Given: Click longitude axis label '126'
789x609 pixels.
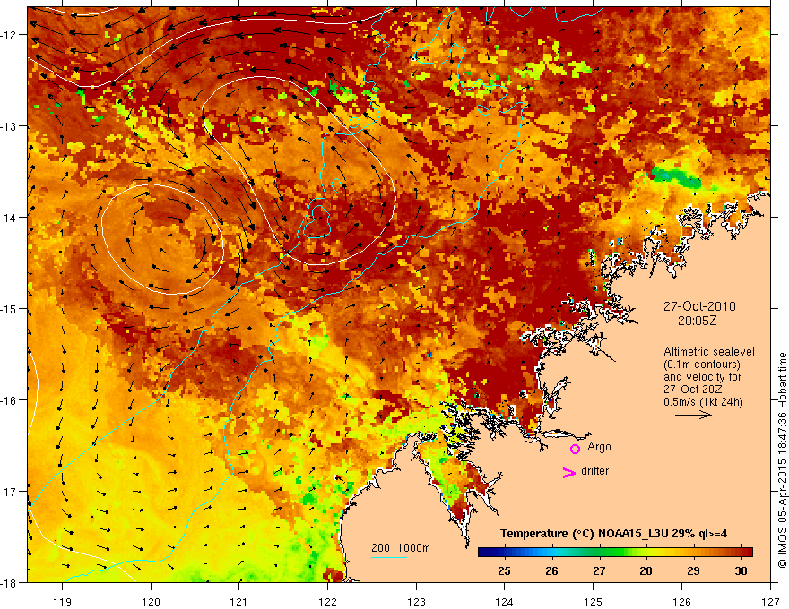Looking at the screenshot, I should click(x=681, y=602).
